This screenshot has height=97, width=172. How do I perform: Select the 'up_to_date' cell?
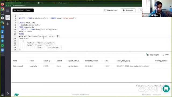point(73,66)
